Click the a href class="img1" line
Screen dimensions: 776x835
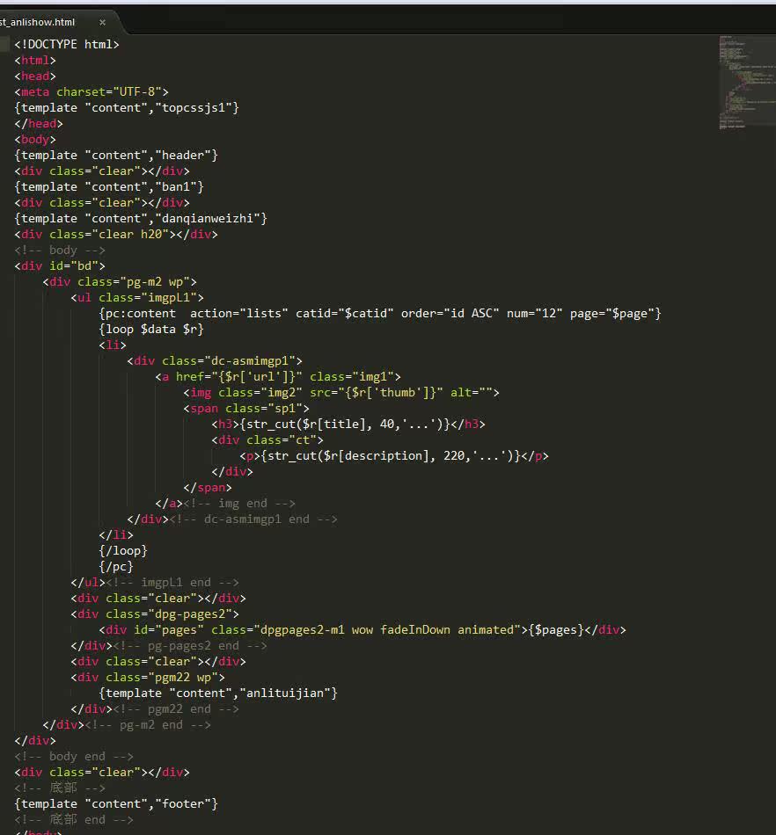(278, 376)
